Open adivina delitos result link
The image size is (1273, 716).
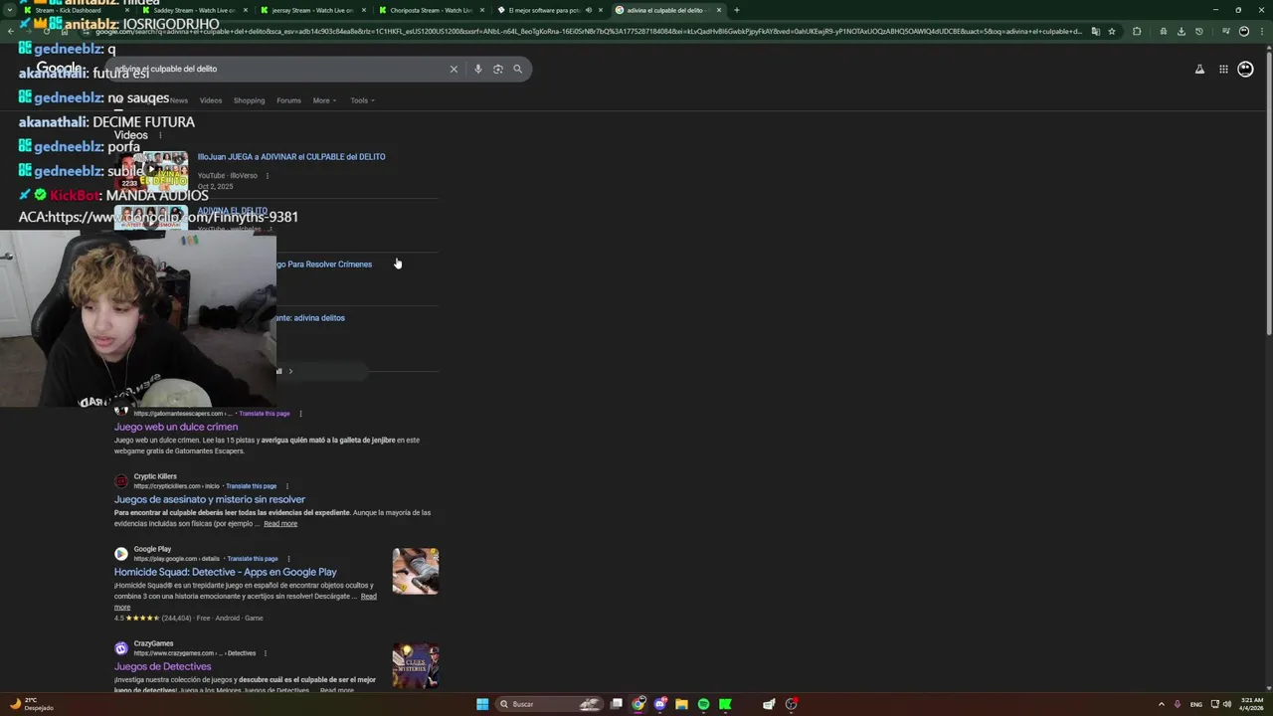coord(310,318)
